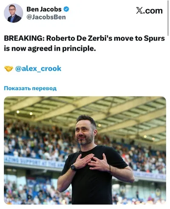Click the man's face in the photo

(x=84, y=133)
